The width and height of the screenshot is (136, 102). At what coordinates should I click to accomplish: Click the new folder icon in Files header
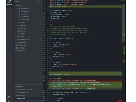[x=38, y=2]
